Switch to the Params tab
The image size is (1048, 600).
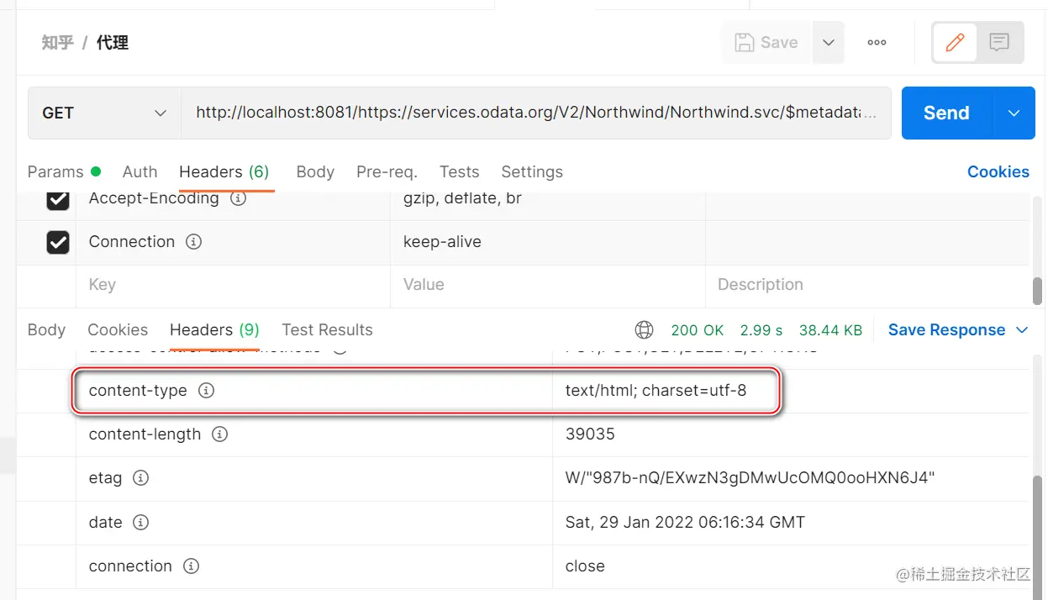(64, 171)
